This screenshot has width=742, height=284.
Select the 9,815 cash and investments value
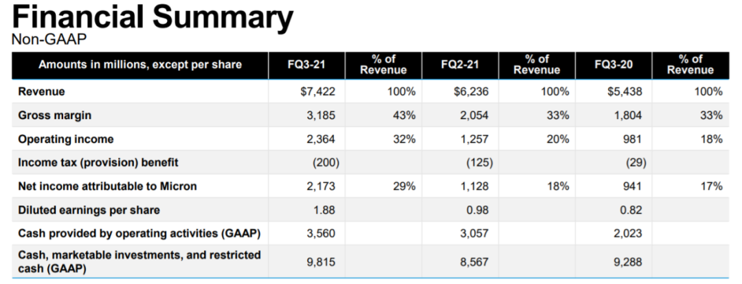click(x=320, y=261)
